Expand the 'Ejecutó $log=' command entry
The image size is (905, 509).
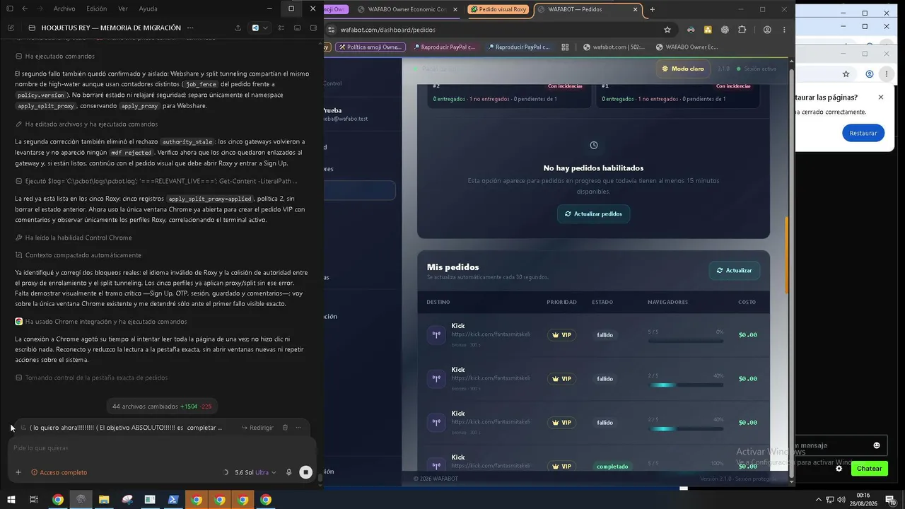[x=156, y=181]
